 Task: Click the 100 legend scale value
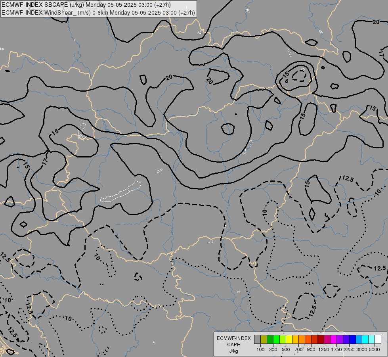tap(260, 349)
